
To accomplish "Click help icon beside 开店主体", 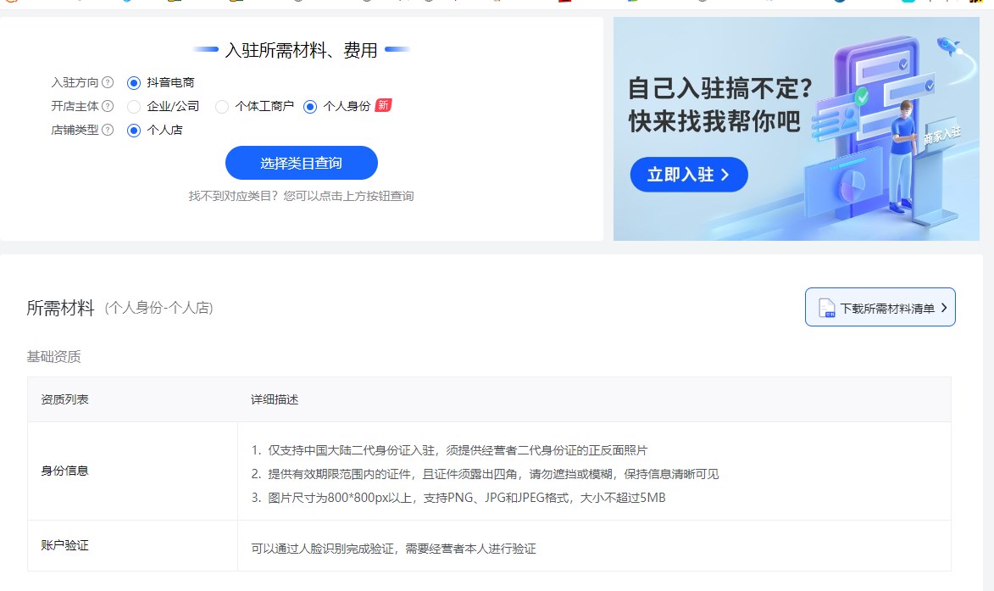I will 108,107.
